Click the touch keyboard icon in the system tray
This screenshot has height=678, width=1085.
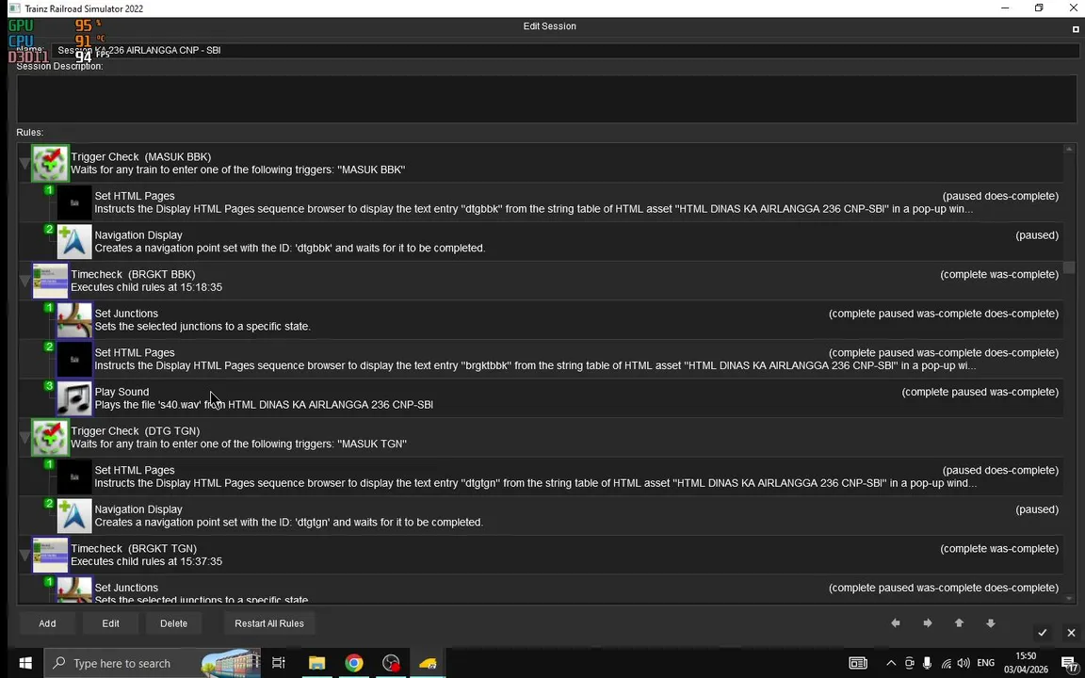[858, 664]
